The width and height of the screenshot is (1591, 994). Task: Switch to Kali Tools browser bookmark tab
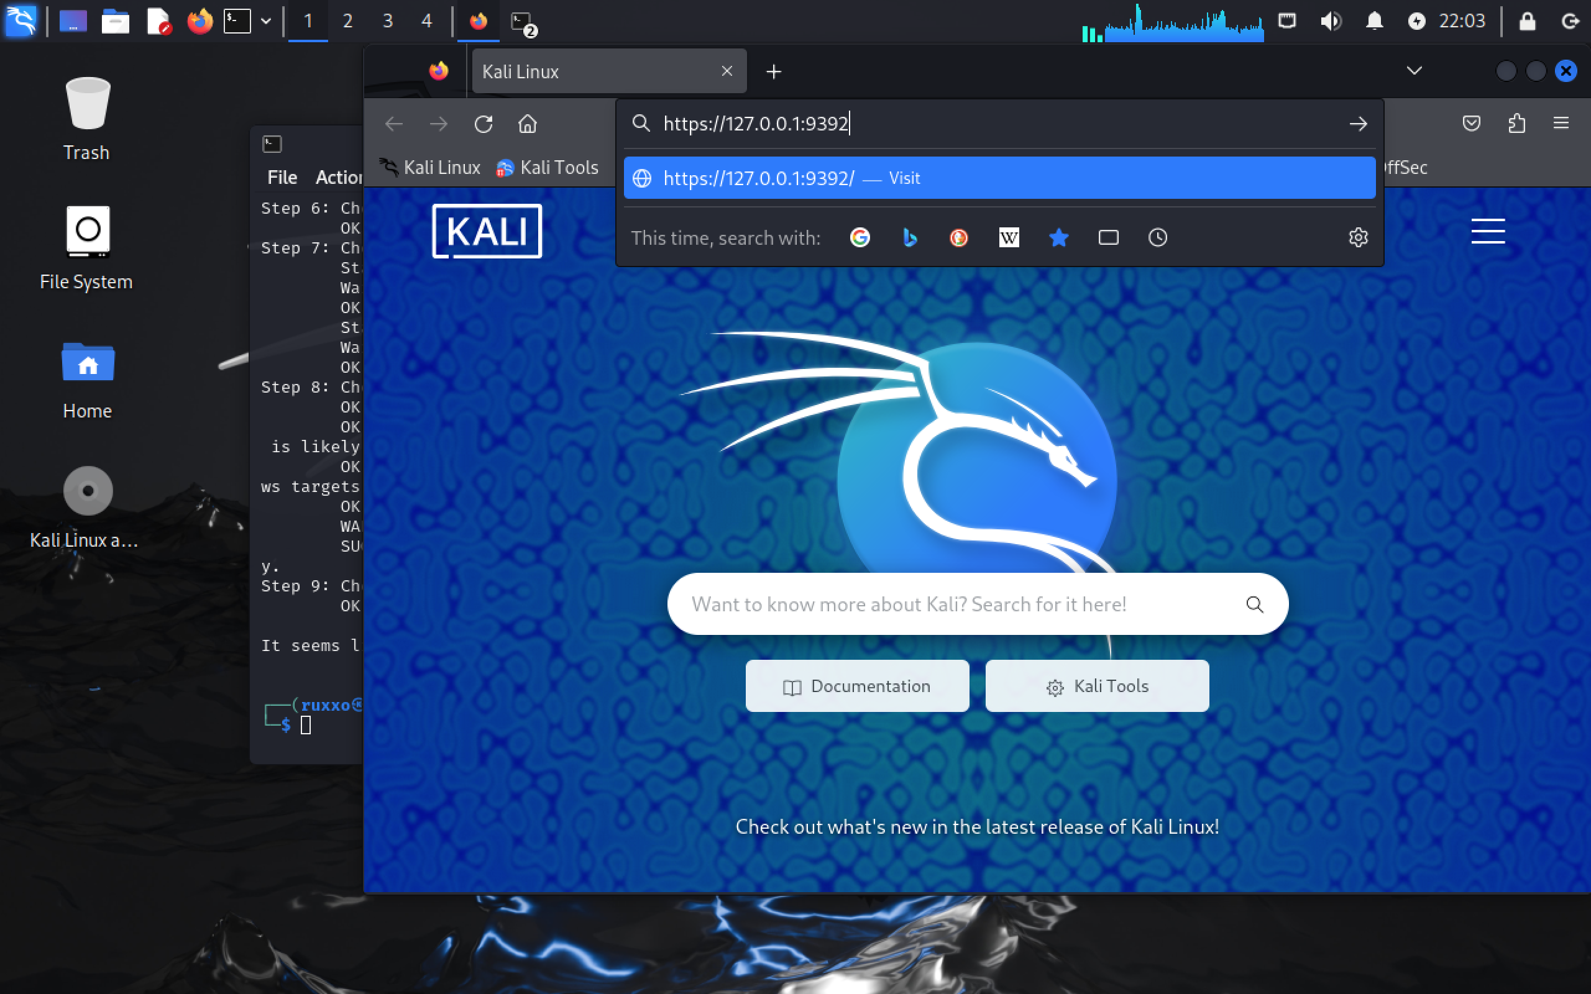[x=548, y=168]
